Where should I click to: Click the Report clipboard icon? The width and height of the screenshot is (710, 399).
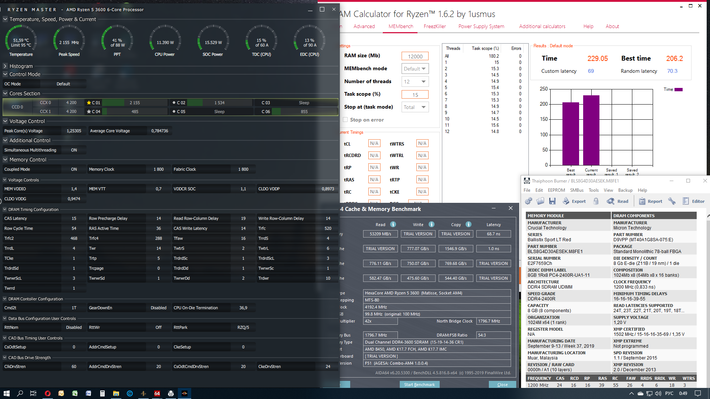(642, 201)
